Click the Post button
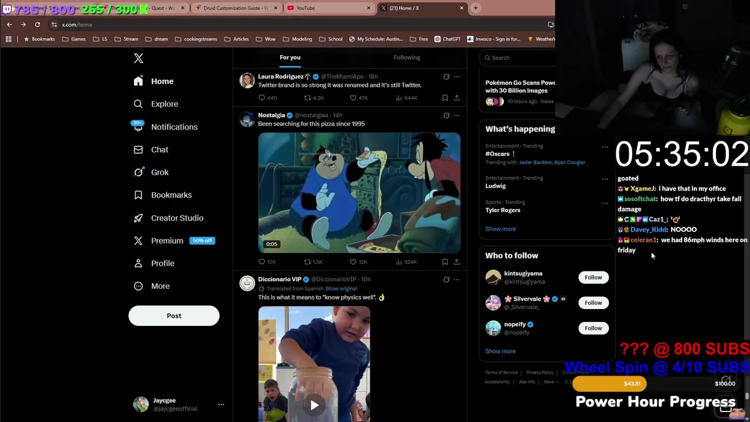Viewport: 750px width, 422px height. 174,316
